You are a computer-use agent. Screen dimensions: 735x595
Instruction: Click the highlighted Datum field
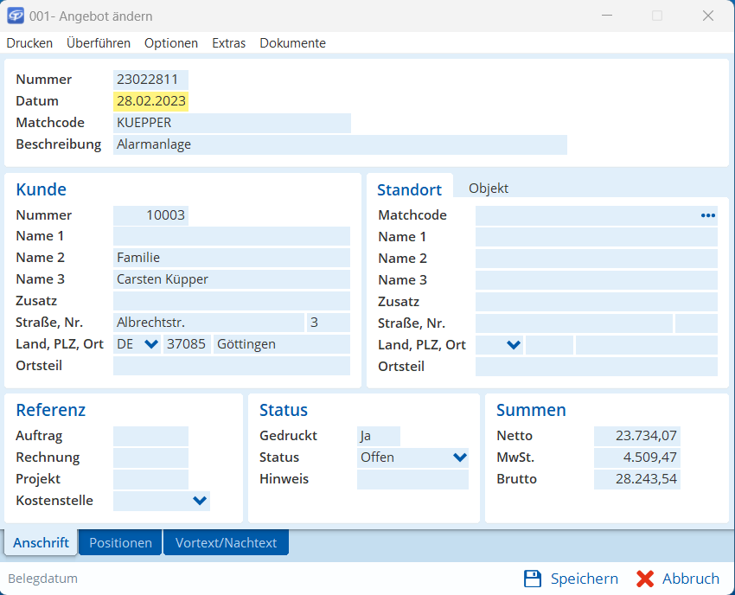(151, 101)
